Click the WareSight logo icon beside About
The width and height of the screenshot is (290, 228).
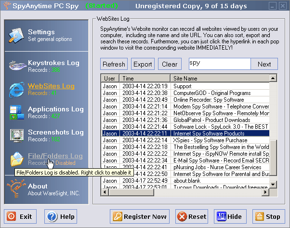click(x=16, y=188)
